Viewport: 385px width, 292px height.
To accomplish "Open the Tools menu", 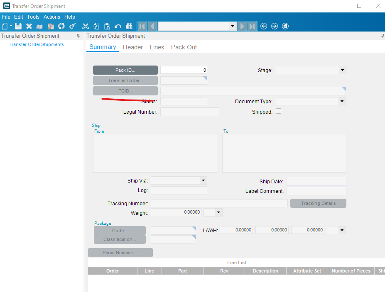I will click(33, 17).
